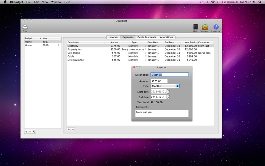The width and height of the screenshot is (265, 166).
Task: Sort by the Budget column header
Action: click(x=33, y=38)
